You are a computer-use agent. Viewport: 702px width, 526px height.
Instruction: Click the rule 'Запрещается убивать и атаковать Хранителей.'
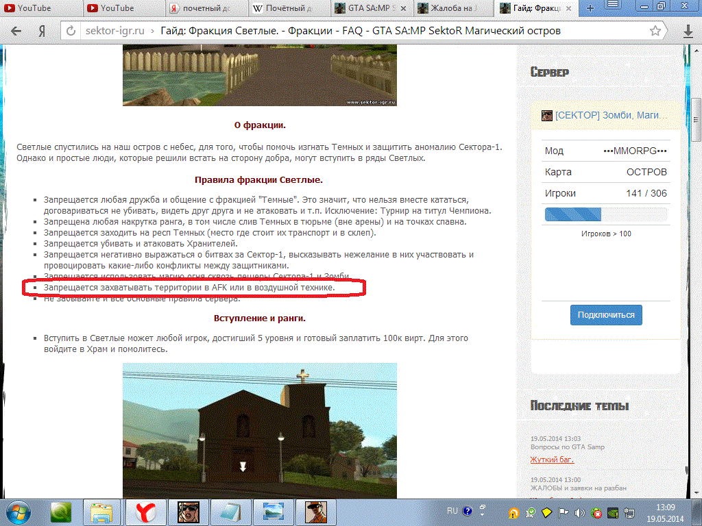click(x=141, y=244)
